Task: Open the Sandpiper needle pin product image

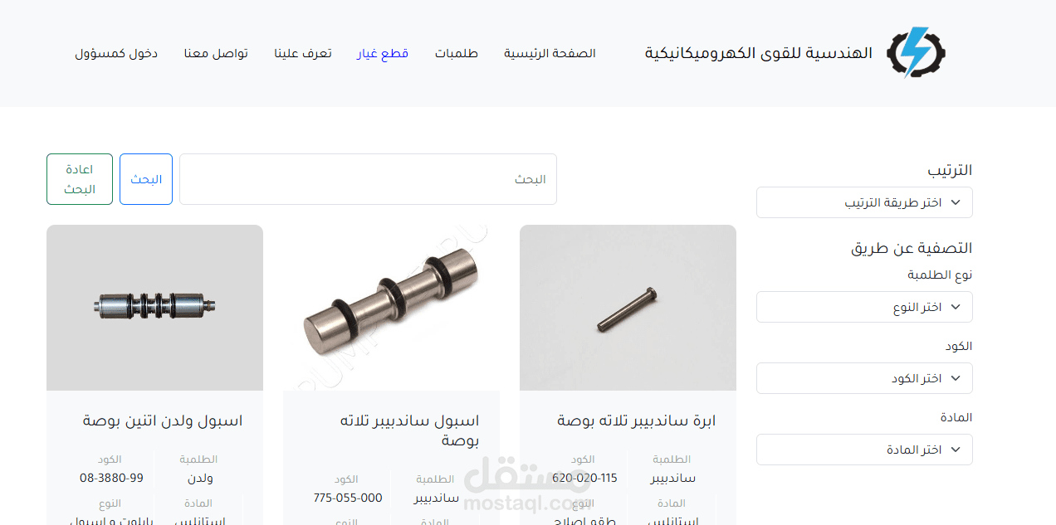Action: (628, 308)
